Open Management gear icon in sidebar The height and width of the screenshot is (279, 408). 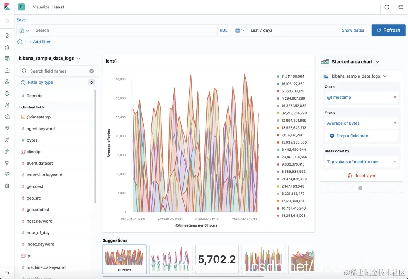[7, 186]
